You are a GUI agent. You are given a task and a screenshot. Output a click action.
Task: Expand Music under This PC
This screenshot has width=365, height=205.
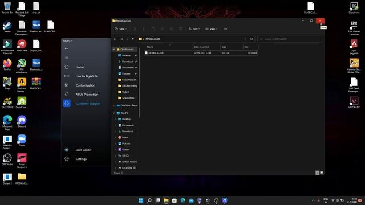115,137
